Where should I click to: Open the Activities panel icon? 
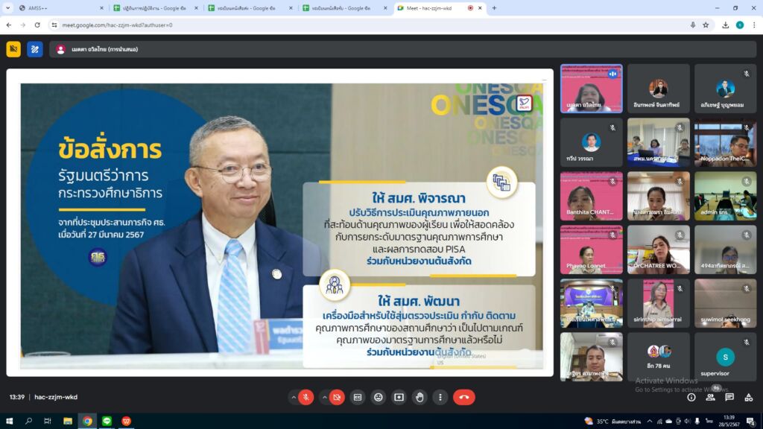tap(749, 397)
